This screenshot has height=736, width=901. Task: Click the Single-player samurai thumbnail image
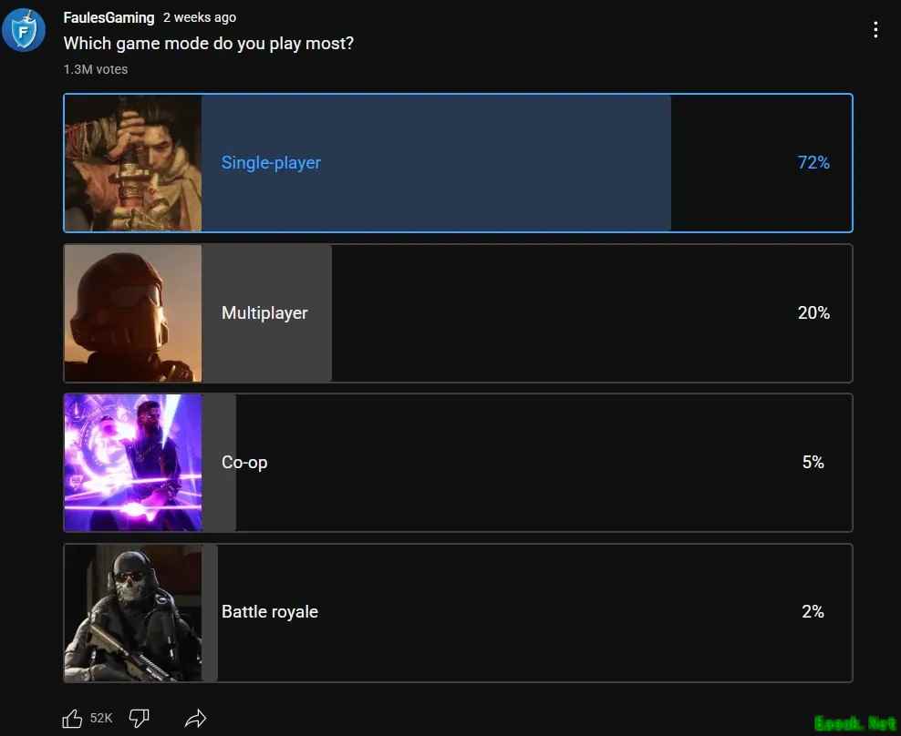(133, 163)
